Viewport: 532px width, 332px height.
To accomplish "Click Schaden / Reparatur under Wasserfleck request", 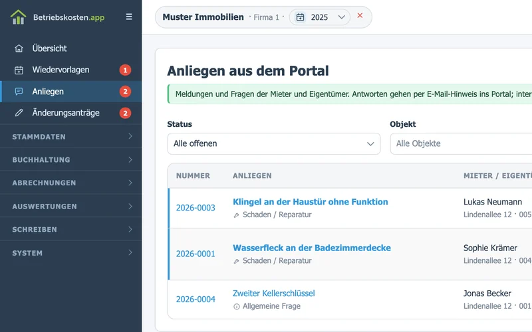I will click(277, 261).
